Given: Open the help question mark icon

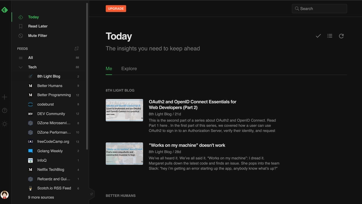Looking at the screenshot, I should (x=5, y=111).
